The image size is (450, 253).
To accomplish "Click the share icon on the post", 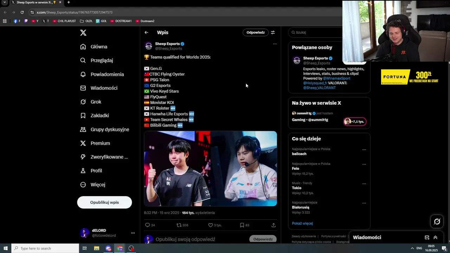I will point(274,225).
